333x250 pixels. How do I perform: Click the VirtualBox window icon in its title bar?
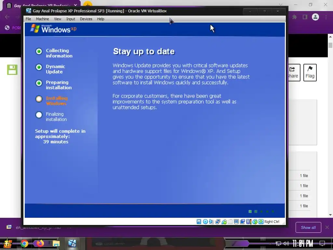[x=29, y=11]
